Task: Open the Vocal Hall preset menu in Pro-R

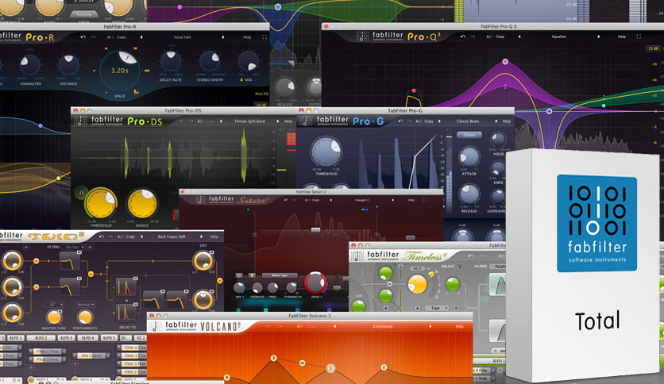Action: [182, 37]
